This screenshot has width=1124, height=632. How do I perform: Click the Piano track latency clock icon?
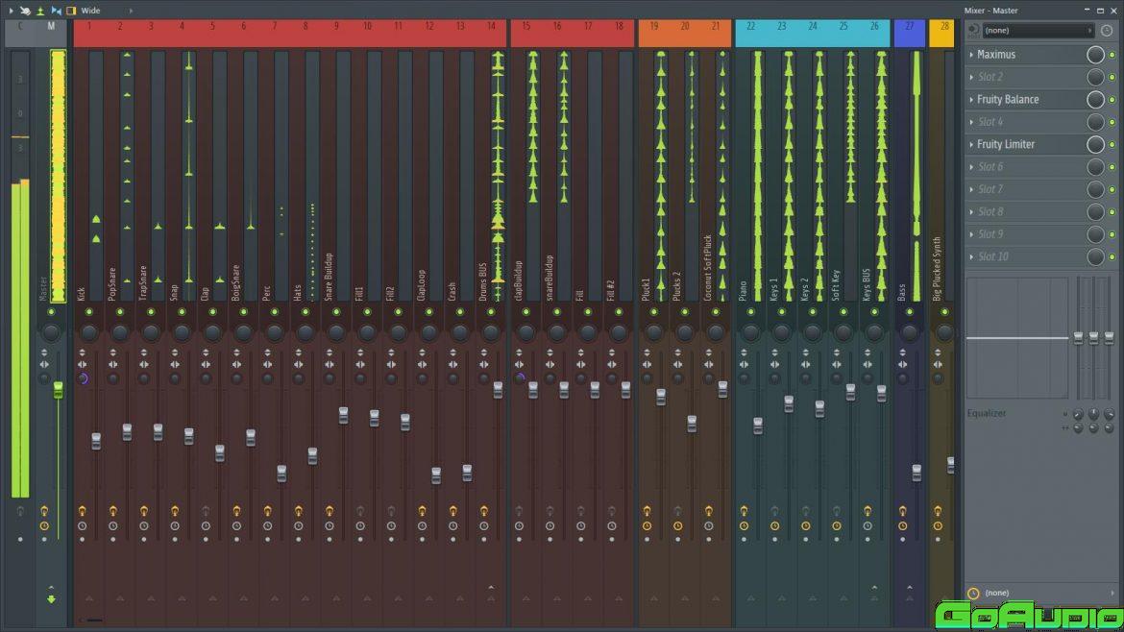(x=745, y=526)
